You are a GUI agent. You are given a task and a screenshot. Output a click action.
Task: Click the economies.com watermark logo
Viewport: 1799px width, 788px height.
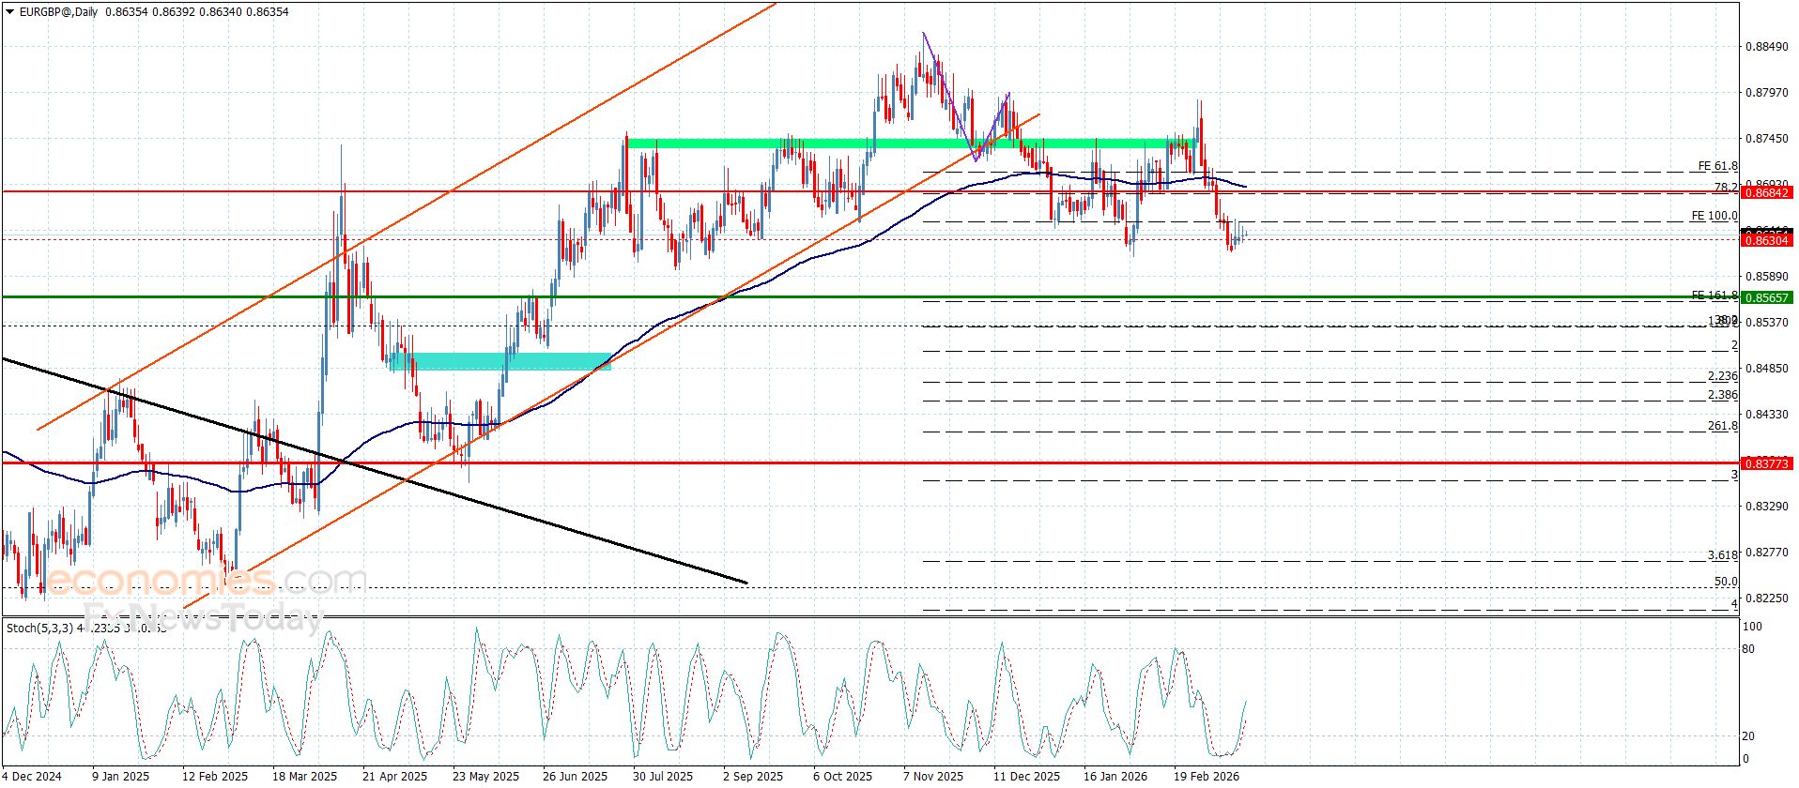(x=207, y=582)
